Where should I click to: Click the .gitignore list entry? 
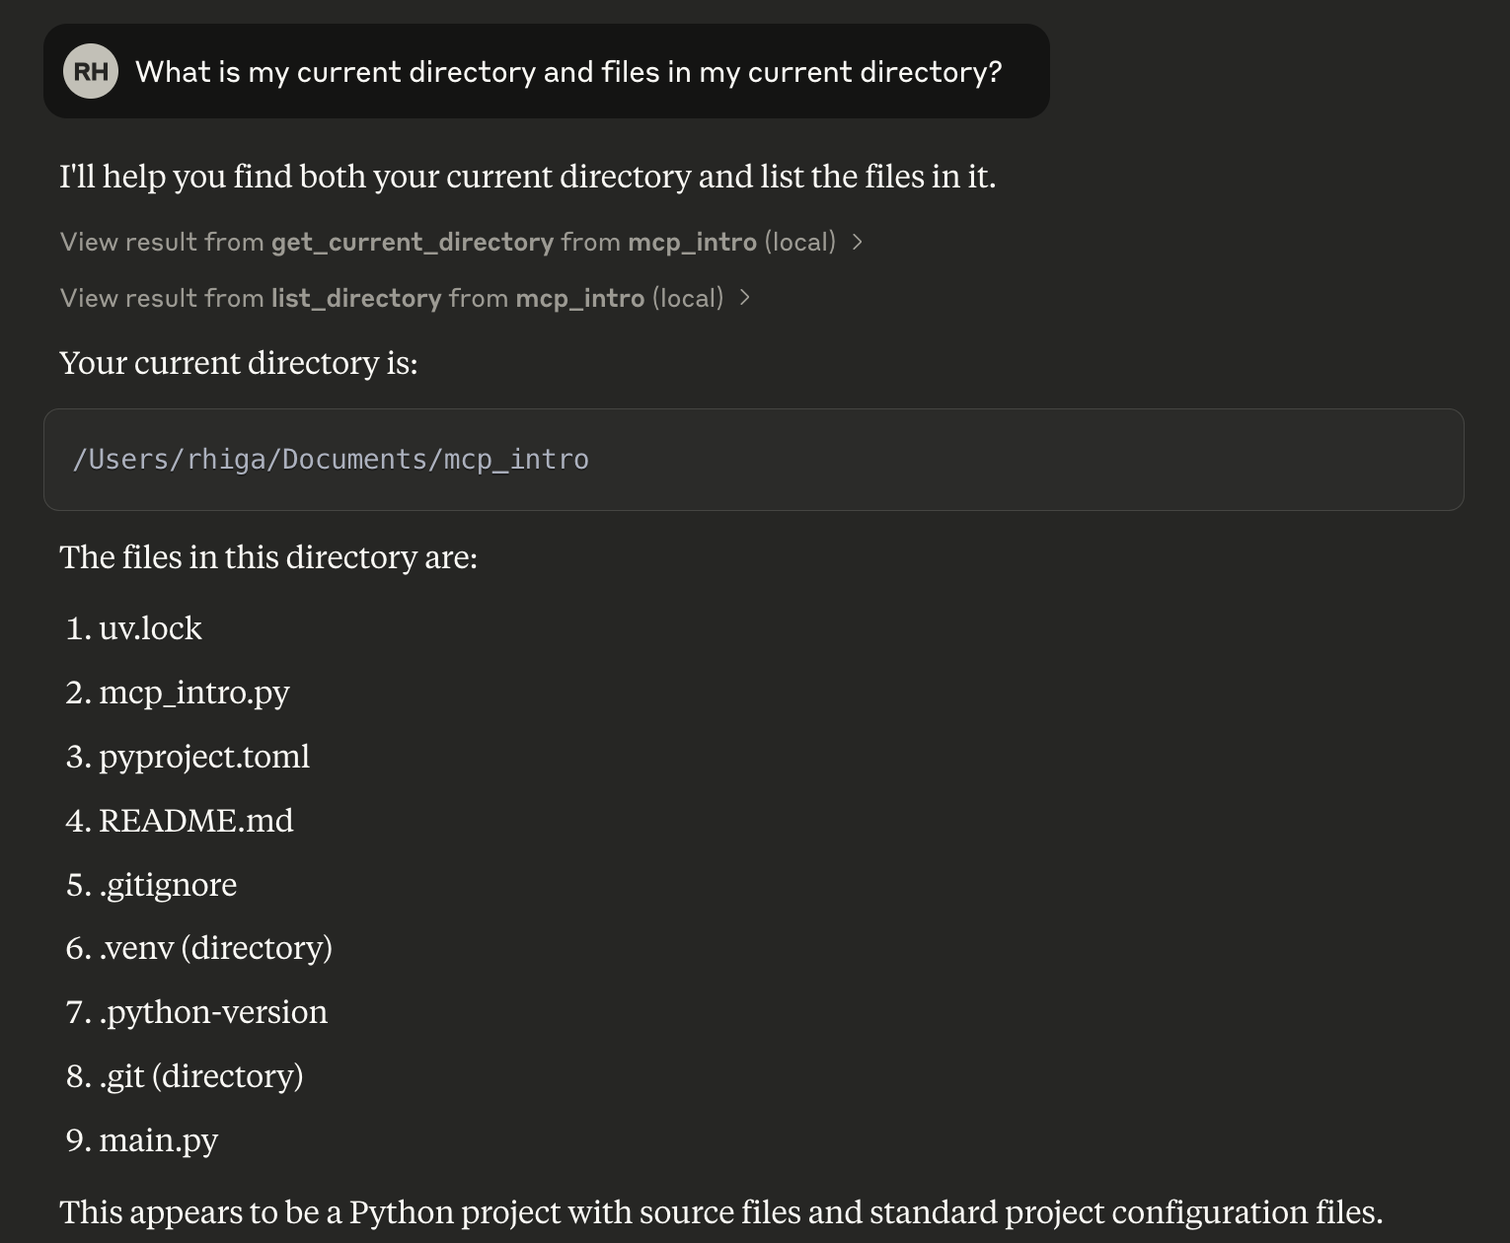[x=168, y=885]
